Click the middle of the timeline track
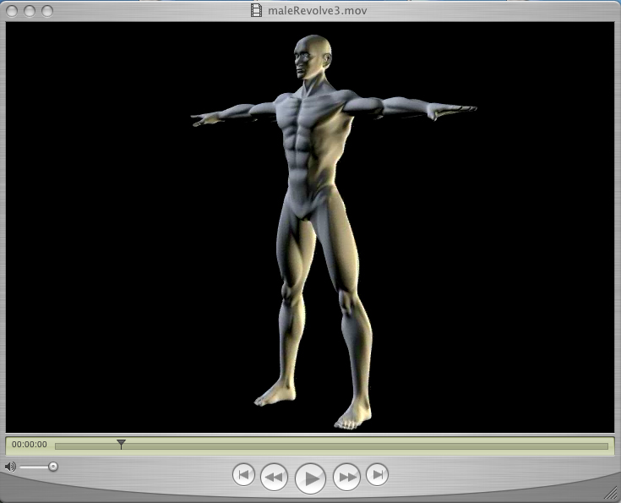 point(331,446)
